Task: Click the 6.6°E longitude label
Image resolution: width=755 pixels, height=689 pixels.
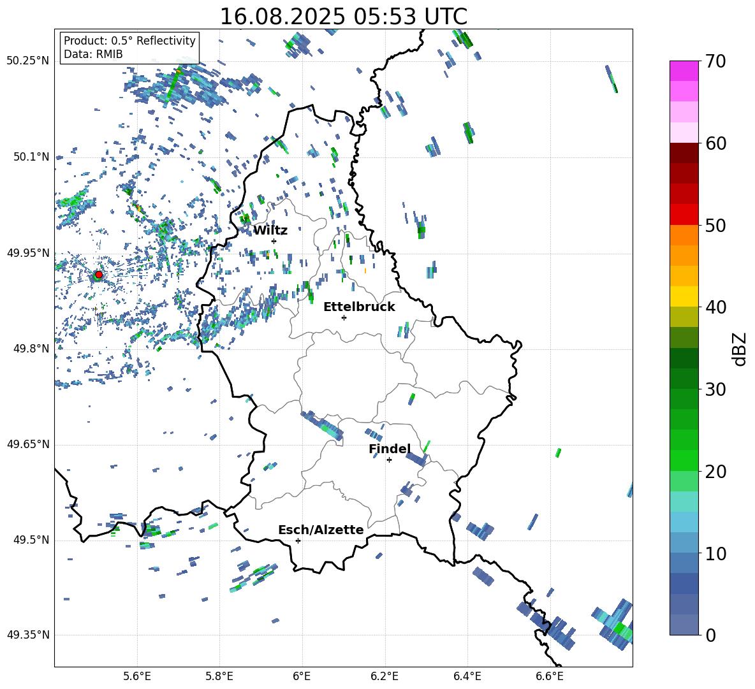Action: (550, 676)
